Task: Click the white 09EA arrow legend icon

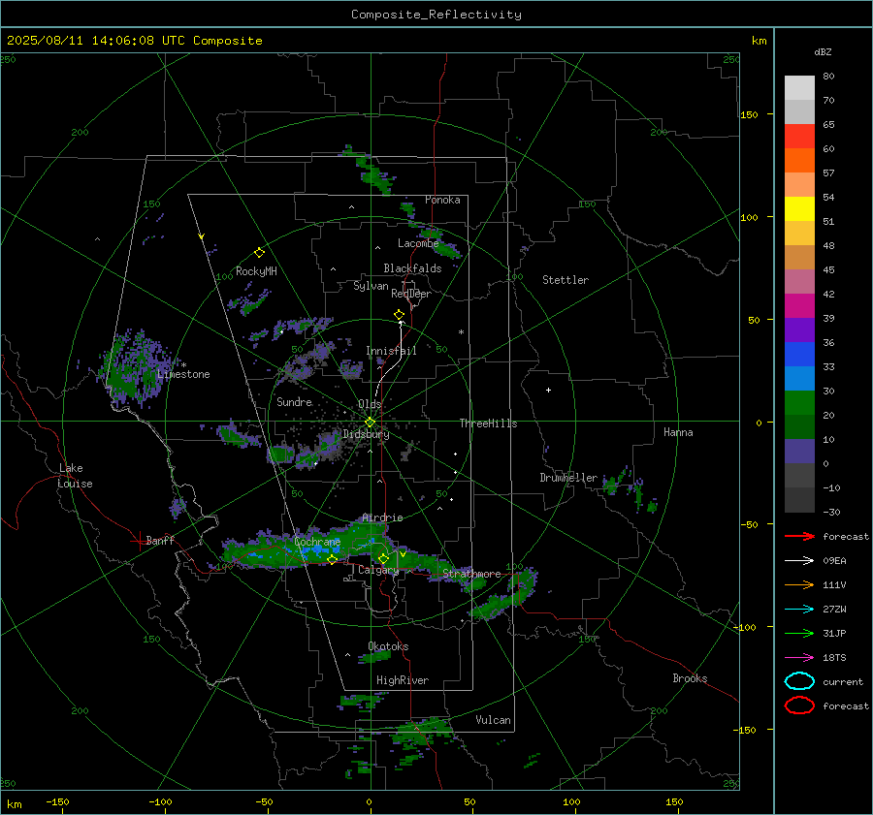Action: pyautogui.click(x=799, y=560)
